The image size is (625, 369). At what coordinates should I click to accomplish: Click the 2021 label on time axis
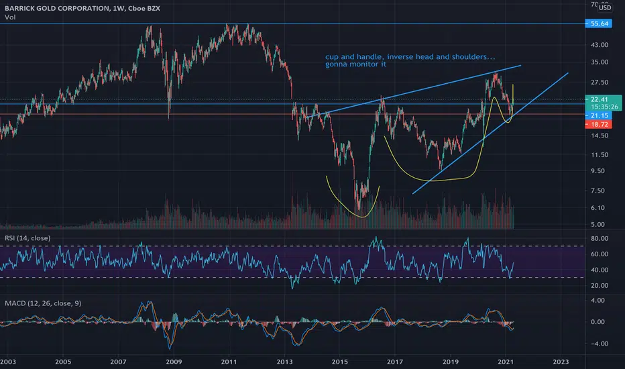point(506,362)
